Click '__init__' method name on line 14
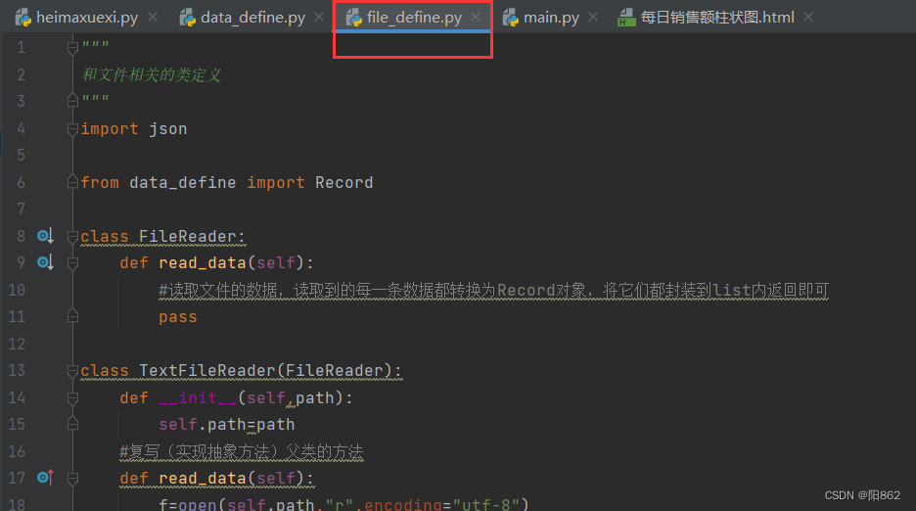Screen dimensions: 916x511 (x=198, y=397)
